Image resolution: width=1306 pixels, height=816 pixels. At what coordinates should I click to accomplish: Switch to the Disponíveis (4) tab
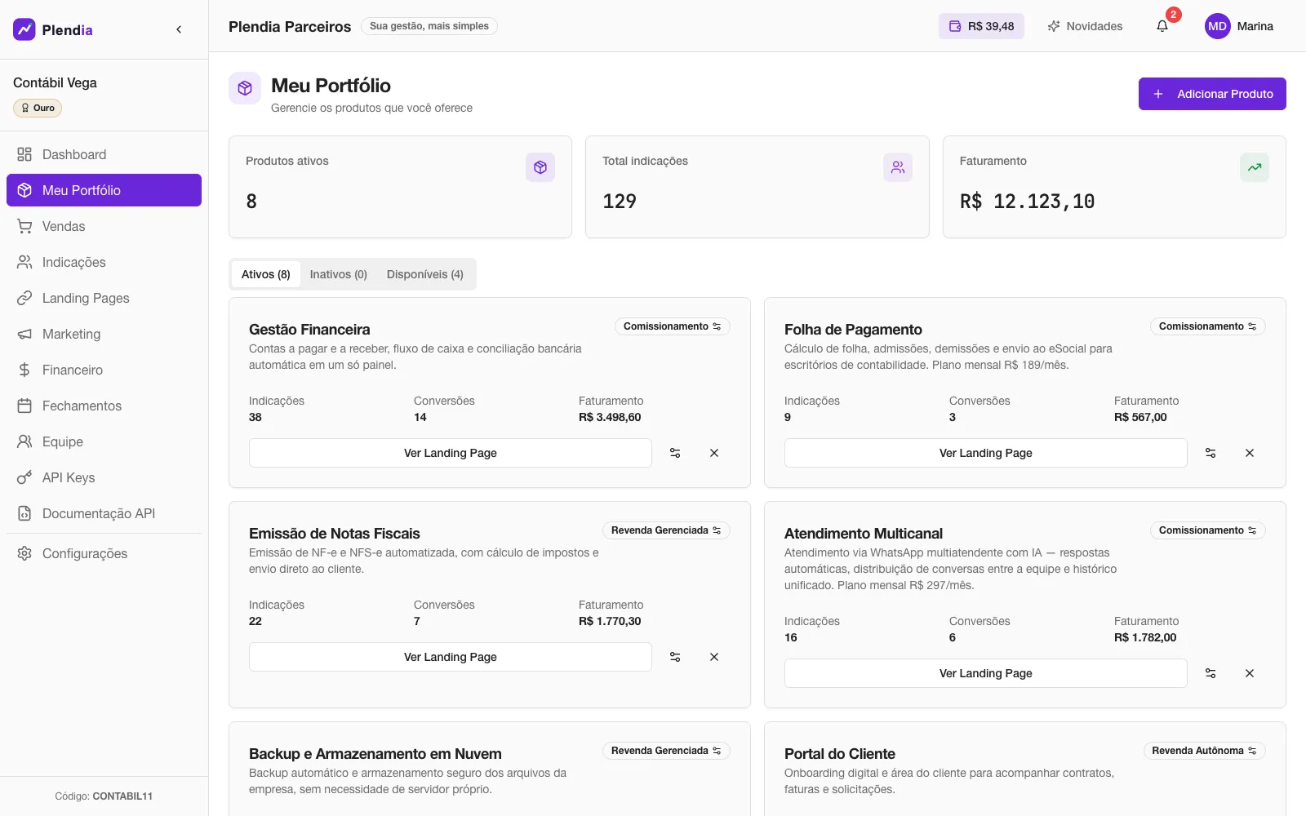click(425, 274)
